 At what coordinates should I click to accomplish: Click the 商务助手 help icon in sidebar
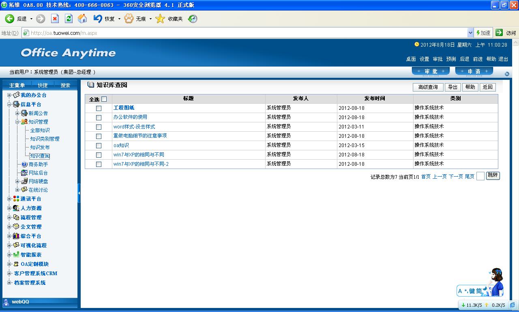[x=24, y=165]
